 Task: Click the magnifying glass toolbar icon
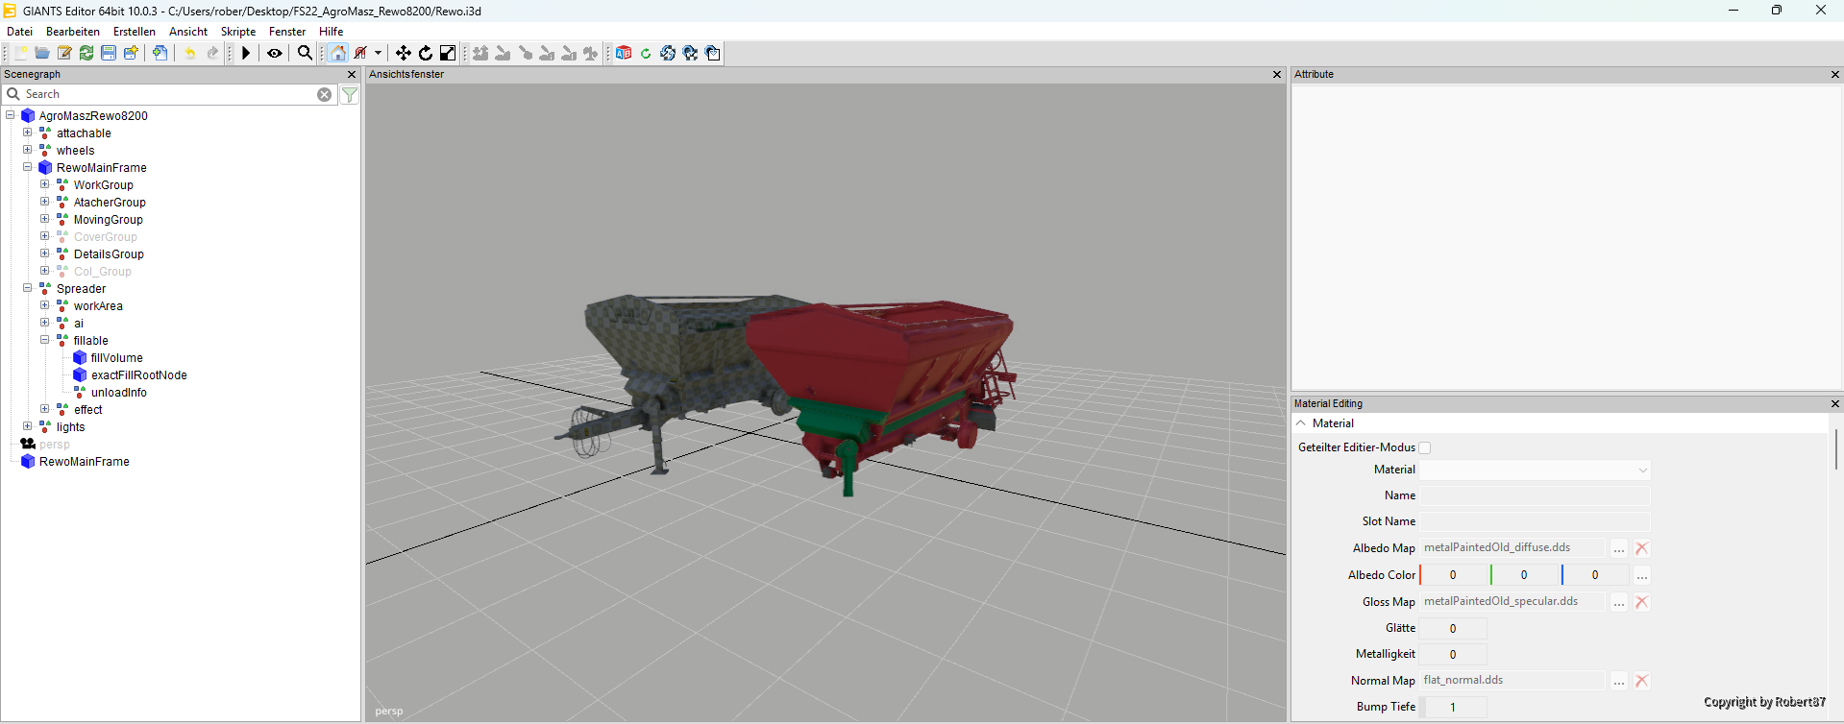[305, 53]
